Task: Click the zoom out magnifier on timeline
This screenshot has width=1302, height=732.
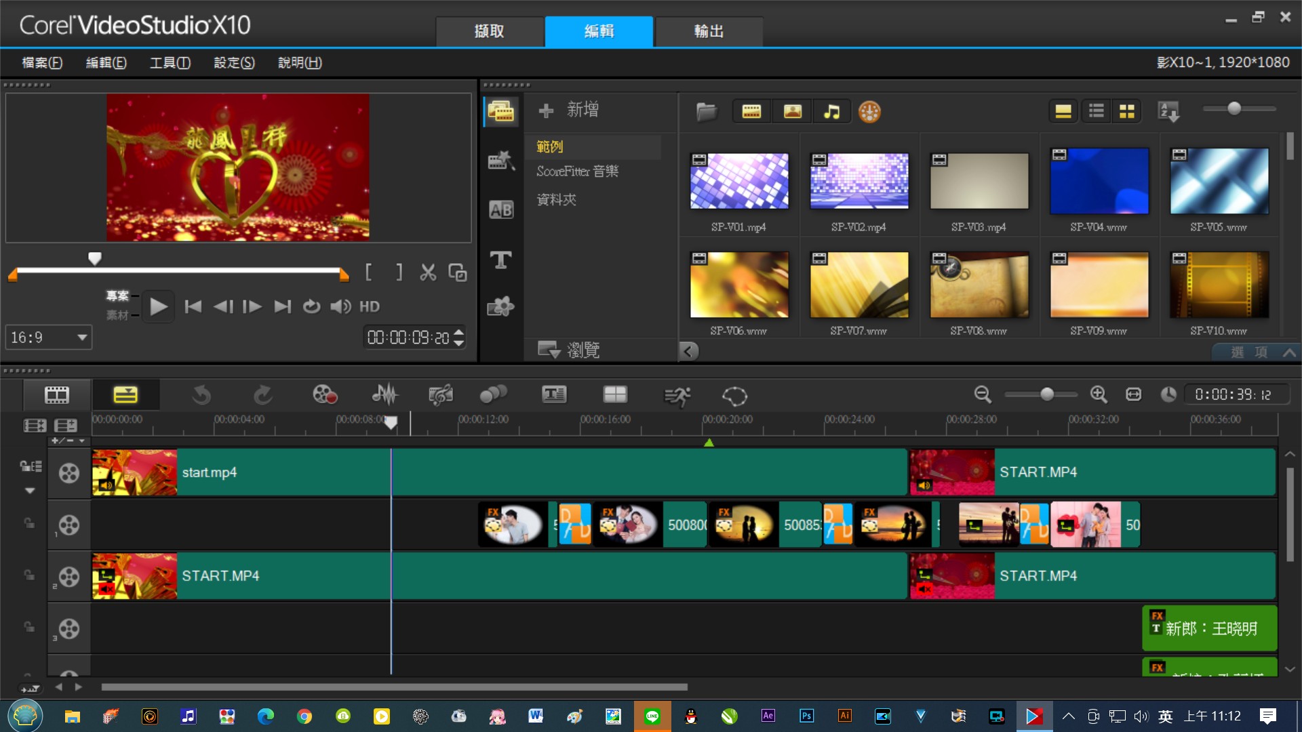Action: click(x=983, y=394)
